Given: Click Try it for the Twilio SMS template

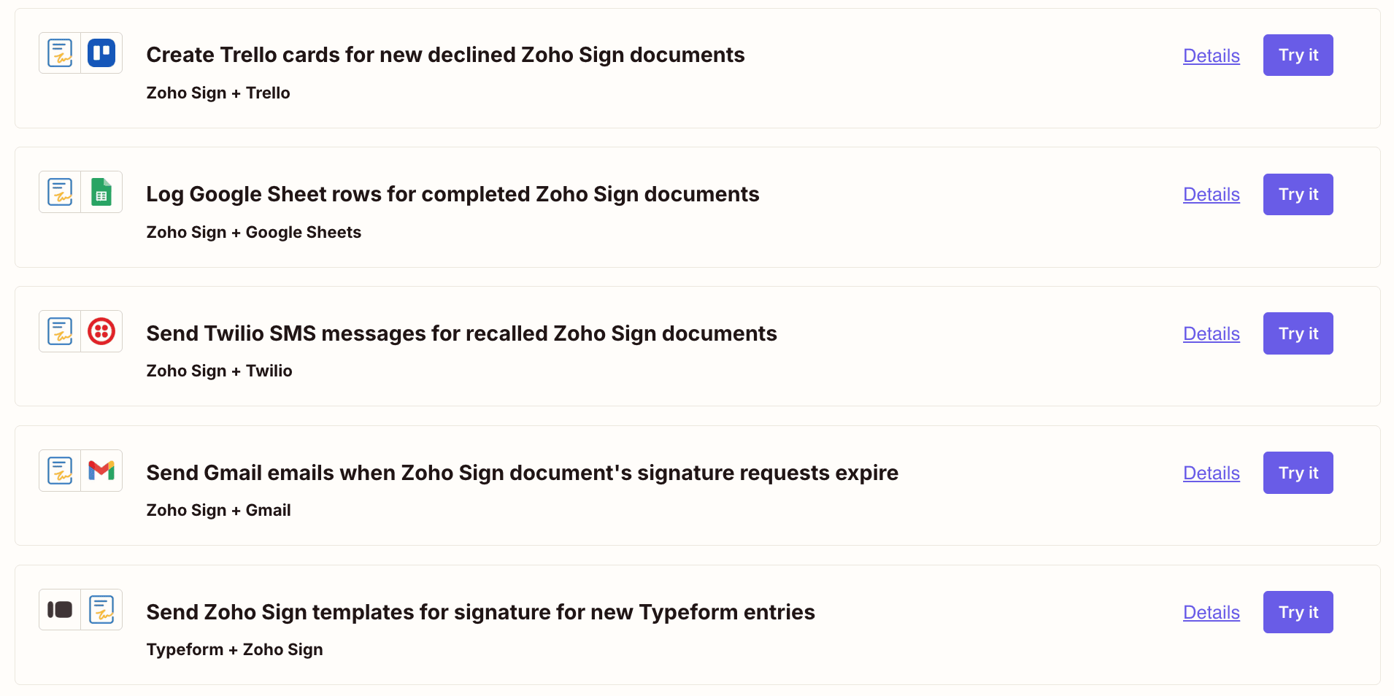Looking at the screenshot, I should pyautogui.click(x=1298, y=333).
